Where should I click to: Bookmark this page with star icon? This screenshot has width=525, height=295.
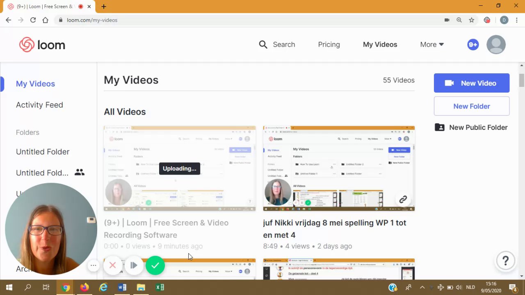[x=472, y=20]
